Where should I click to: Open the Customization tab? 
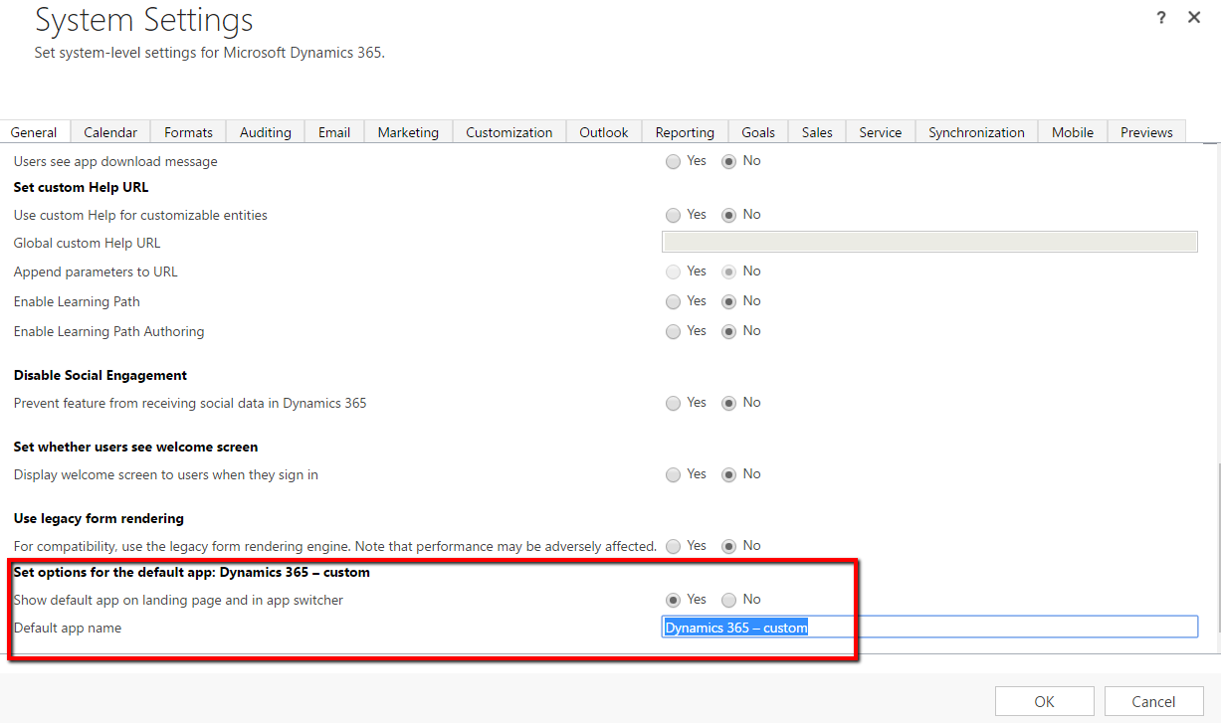(x=509, y=132)
